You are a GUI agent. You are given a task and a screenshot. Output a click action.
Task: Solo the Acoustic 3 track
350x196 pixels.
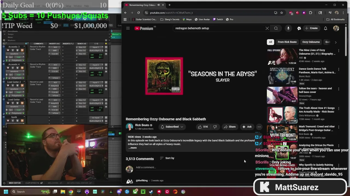click(x=17, y=50)
